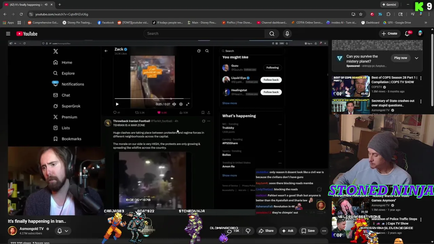Viewport: 434px width, 244px height.
Task: Open Marathon of Police Traffic Stops video title
Action: [394, 221]
